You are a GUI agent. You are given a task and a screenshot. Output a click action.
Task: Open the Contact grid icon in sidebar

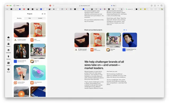[8, 63]
